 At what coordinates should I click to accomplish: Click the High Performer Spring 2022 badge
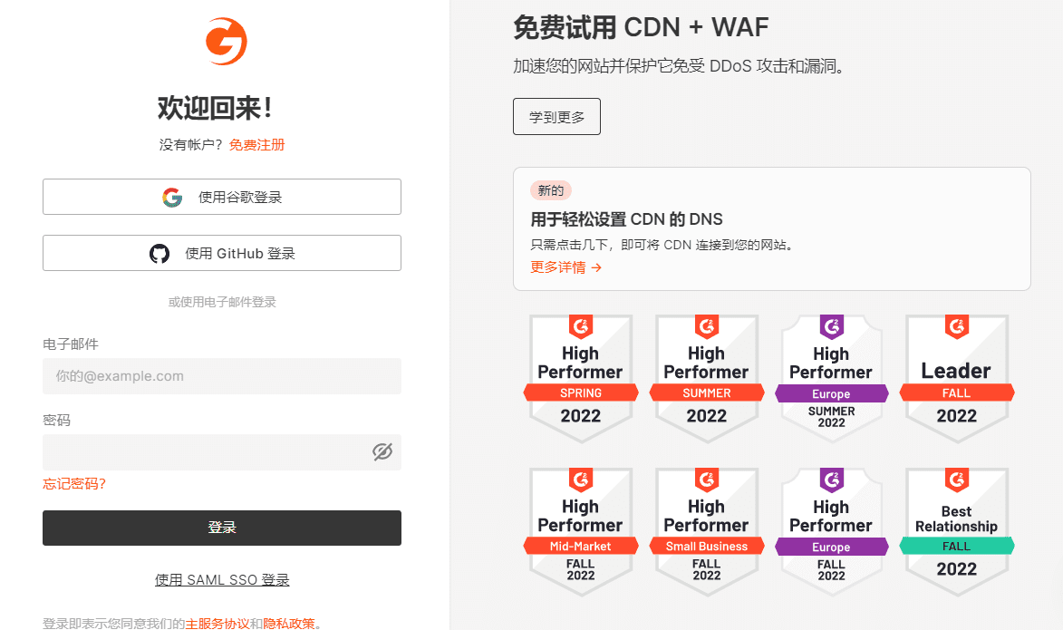tap(580, 377)
